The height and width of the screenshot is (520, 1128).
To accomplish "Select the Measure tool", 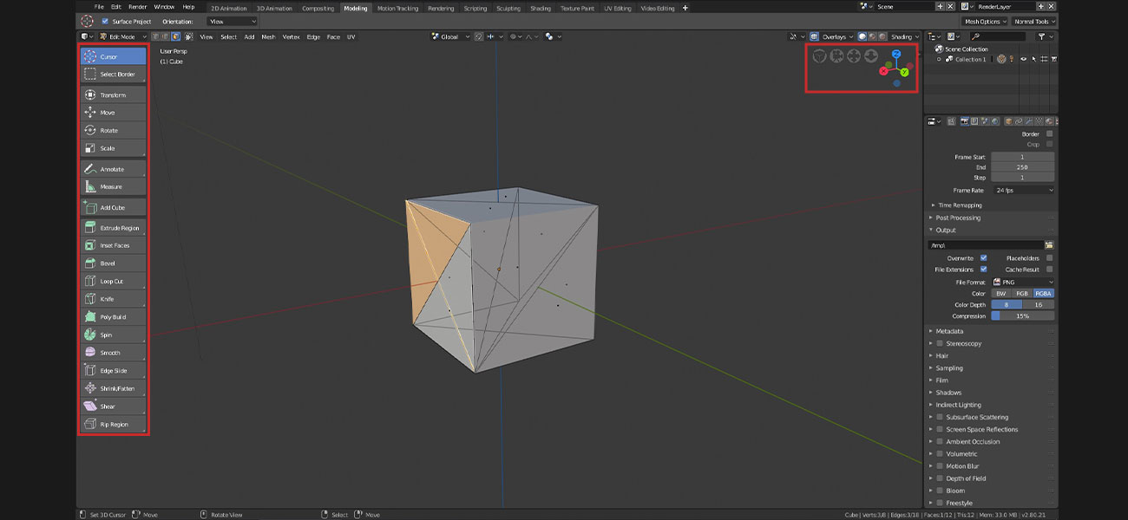I will [x=113, y=187].
